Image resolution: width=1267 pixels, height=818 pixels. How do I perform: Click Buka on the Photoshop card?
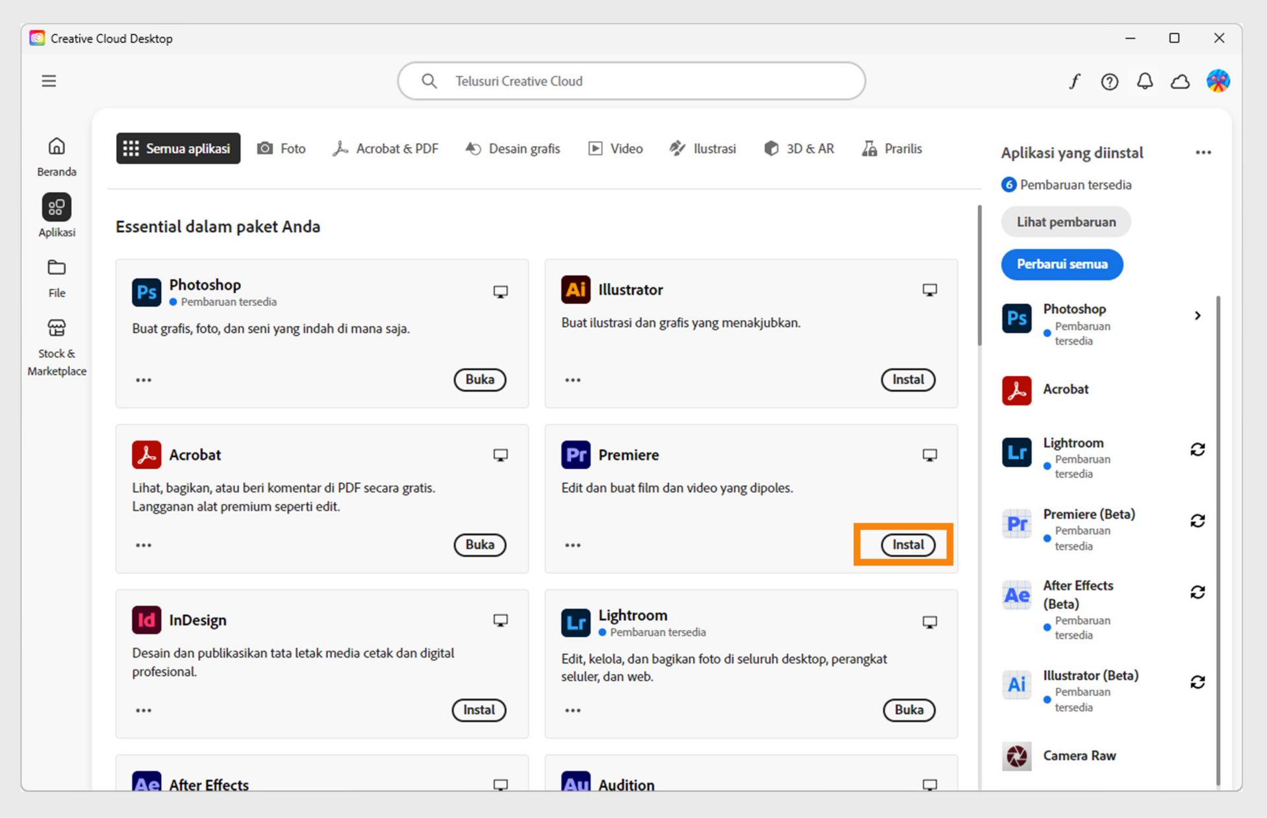480,379
